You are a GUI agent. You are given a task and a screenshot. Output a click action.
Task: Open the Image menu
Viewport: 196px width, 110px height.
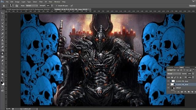[x=17, y=2]
